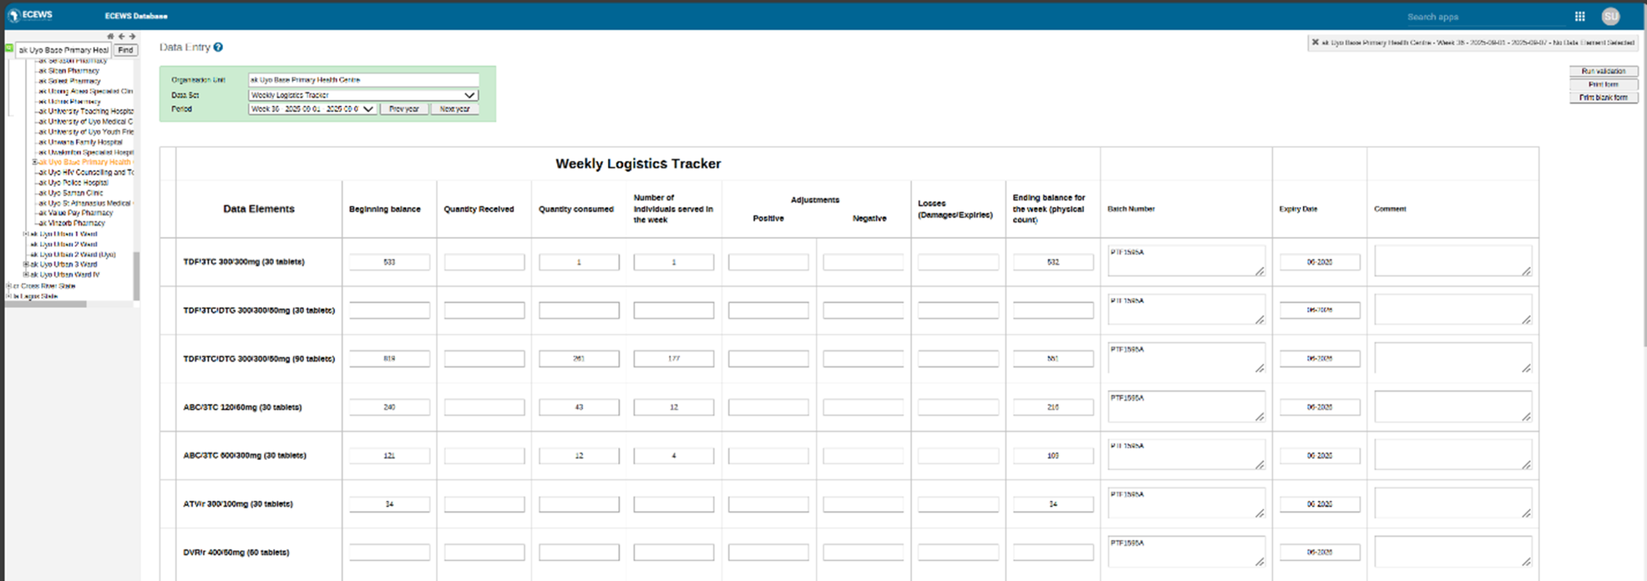
Task: Click the Run validation button
Action: pyautogui.click(x=1603, y=71)
